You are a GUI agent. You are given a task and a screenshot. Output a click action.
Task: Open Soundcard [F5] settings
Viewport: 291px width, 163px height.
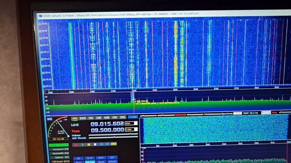[x=59, y=149]
